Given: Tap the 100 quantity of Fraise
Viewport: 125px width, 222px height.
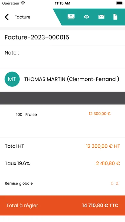Looking at the screenshot, I should (x=19, y=115).
